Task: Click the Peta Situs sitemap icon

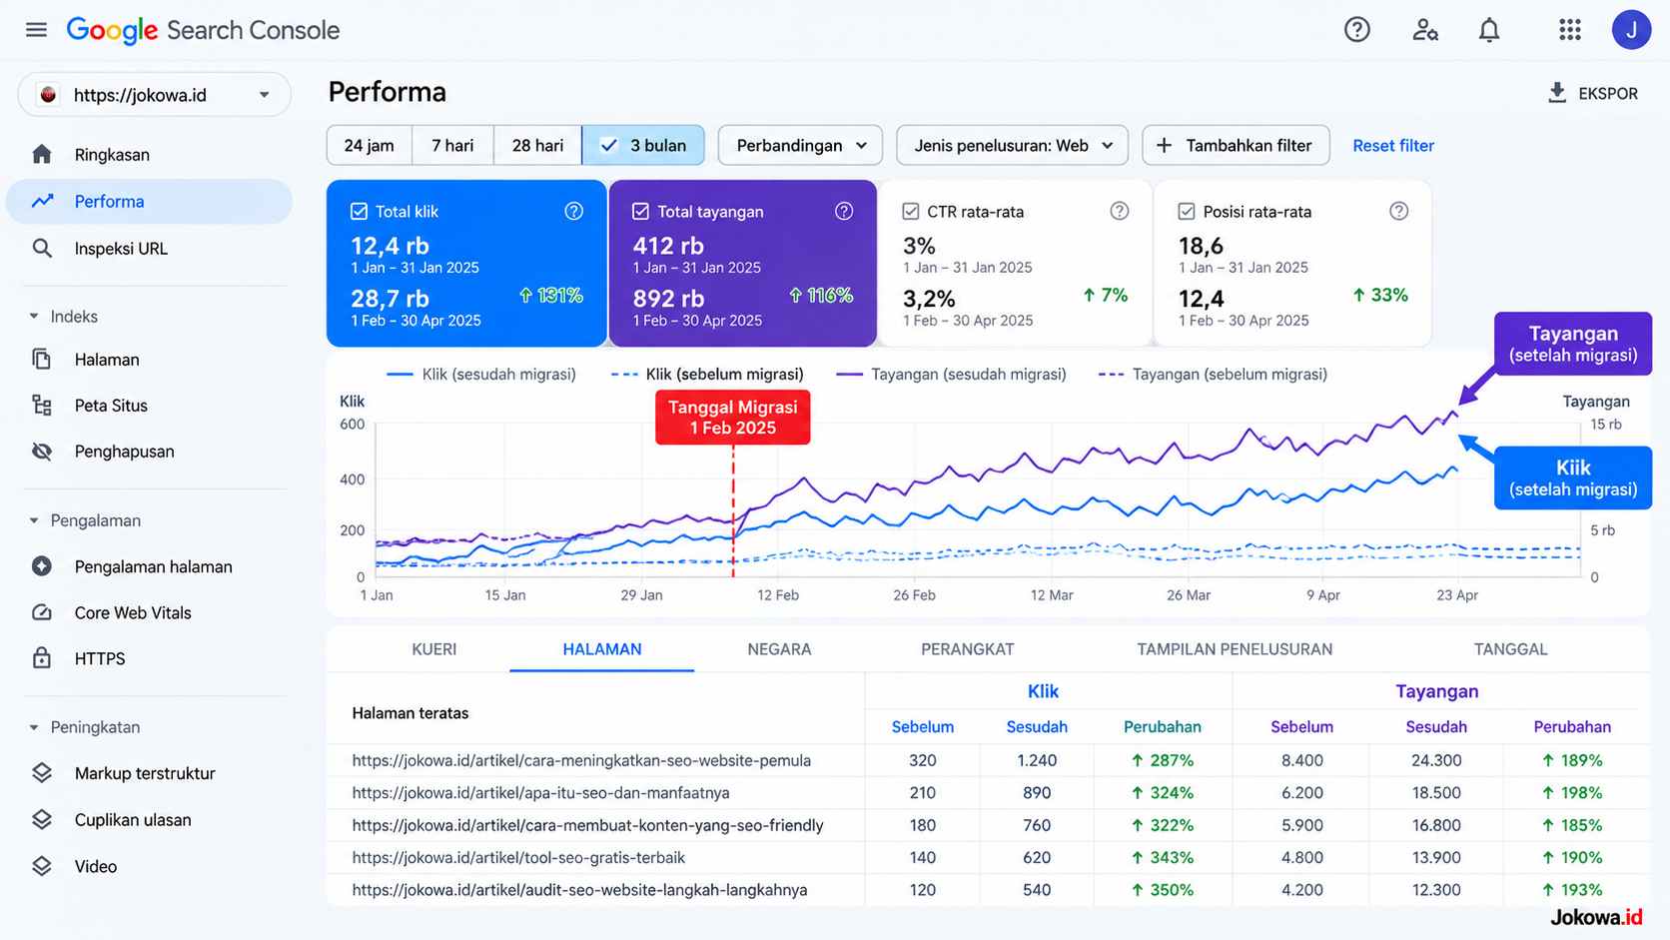Action: coord(42,405)
